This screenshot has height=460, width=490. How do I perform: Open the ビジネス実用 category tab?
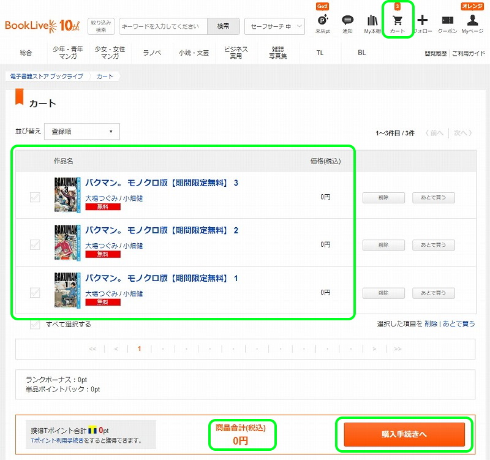click(x=236, y=53)
